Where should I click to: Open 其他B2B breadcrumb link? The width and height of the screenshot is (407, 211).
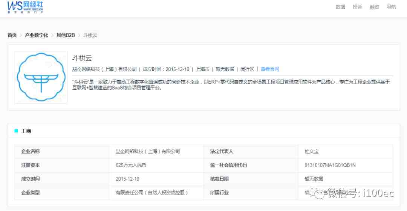[66, 35]
